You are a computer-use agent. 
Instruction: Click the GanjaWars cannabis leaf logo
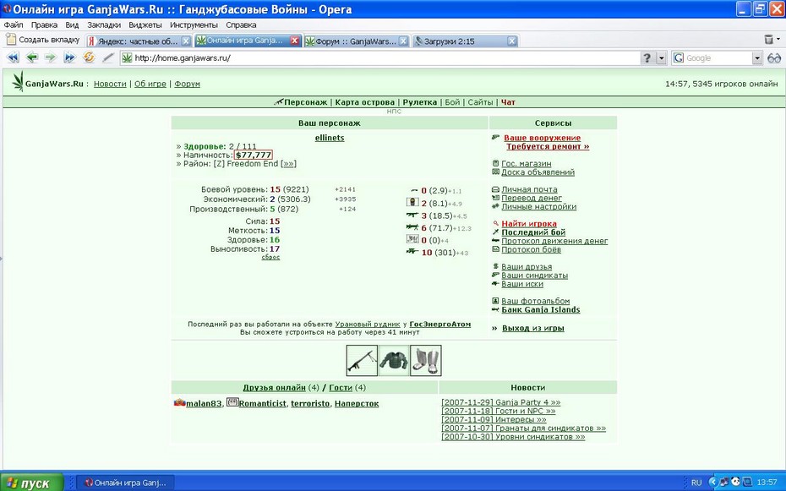(18, 81)
